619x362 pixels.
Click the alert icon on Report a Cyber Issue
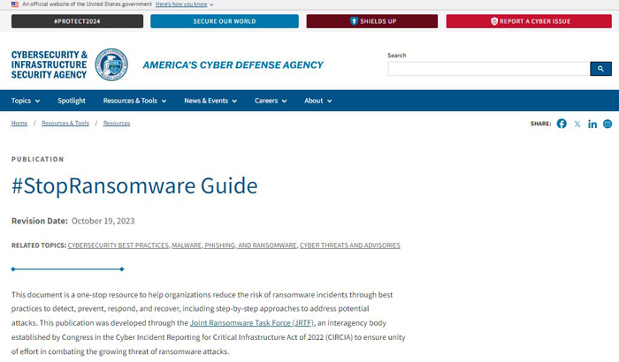(x=494, y=21)
